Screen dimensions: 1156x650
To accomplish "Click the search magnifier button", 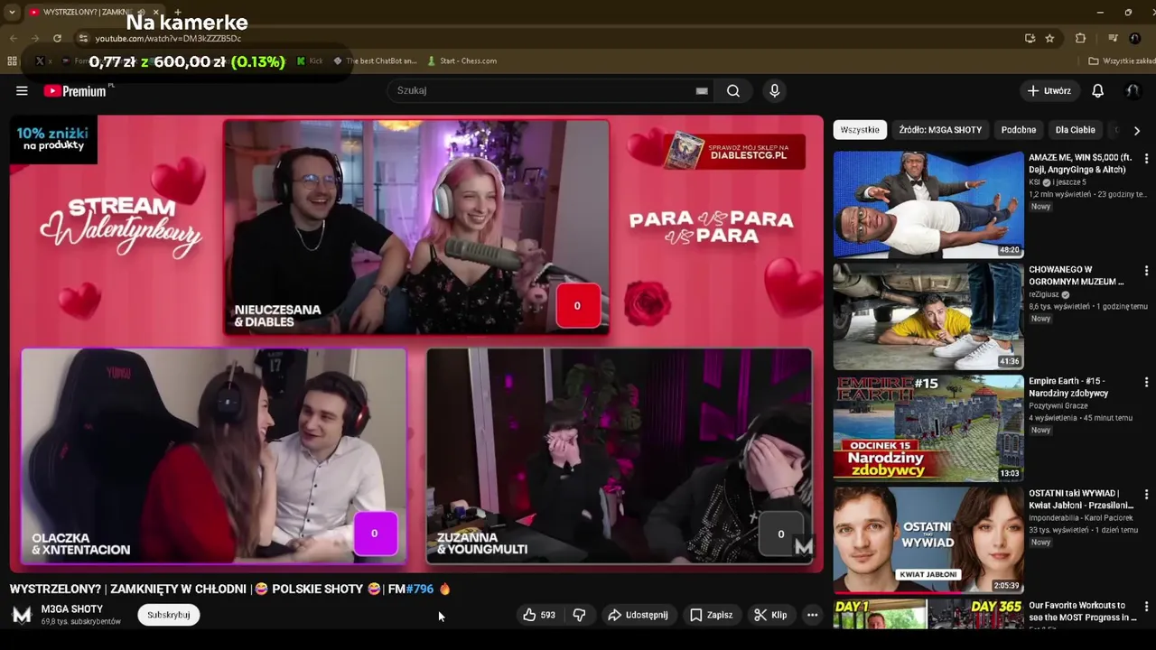I will [x=733, y=90].
